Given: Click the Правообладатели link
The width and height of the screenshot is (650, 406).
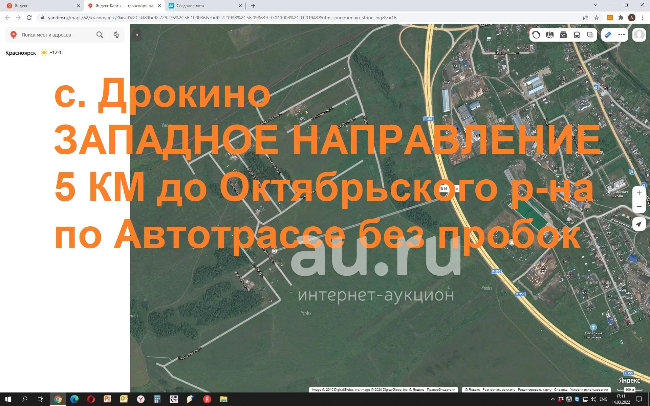Looking at the screenshot, I should click(441, 390).
